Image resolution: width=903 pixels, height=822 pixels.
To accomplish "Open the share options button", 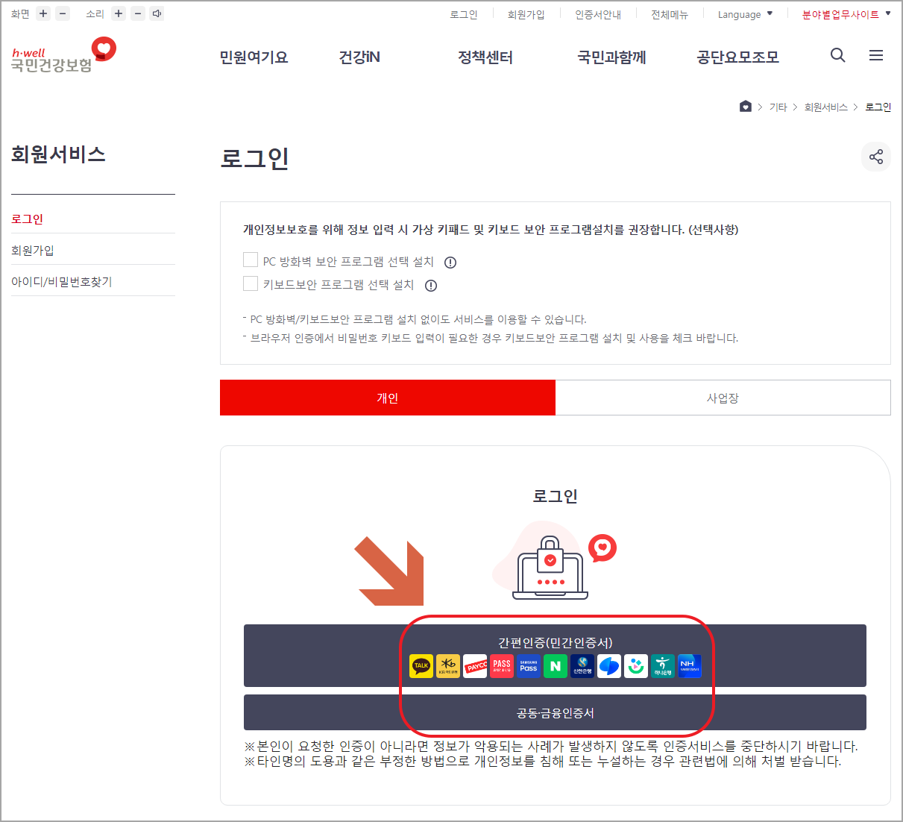I will click(876, 157).
